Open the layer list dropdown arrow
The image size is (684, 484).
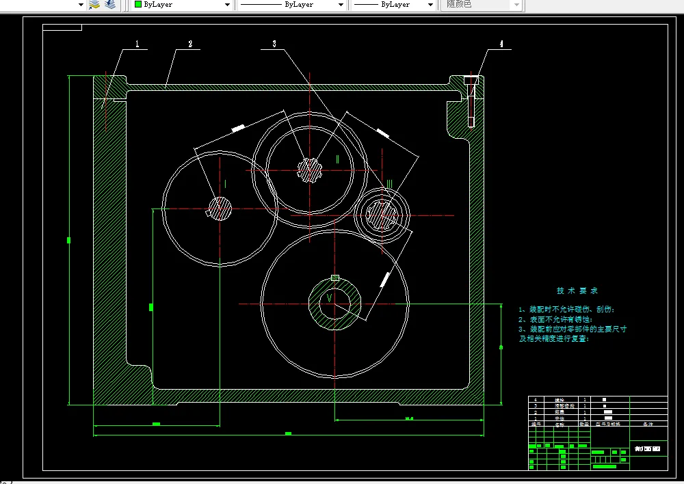(81, 5)
